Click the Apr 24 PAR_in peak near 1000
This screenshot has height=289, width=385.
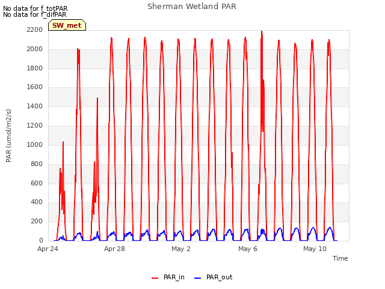pyautogui.click(x=63, y=143)
